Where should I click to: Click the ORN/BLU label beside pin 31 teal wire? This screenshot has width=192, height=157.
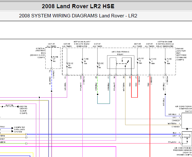(108, 87)
